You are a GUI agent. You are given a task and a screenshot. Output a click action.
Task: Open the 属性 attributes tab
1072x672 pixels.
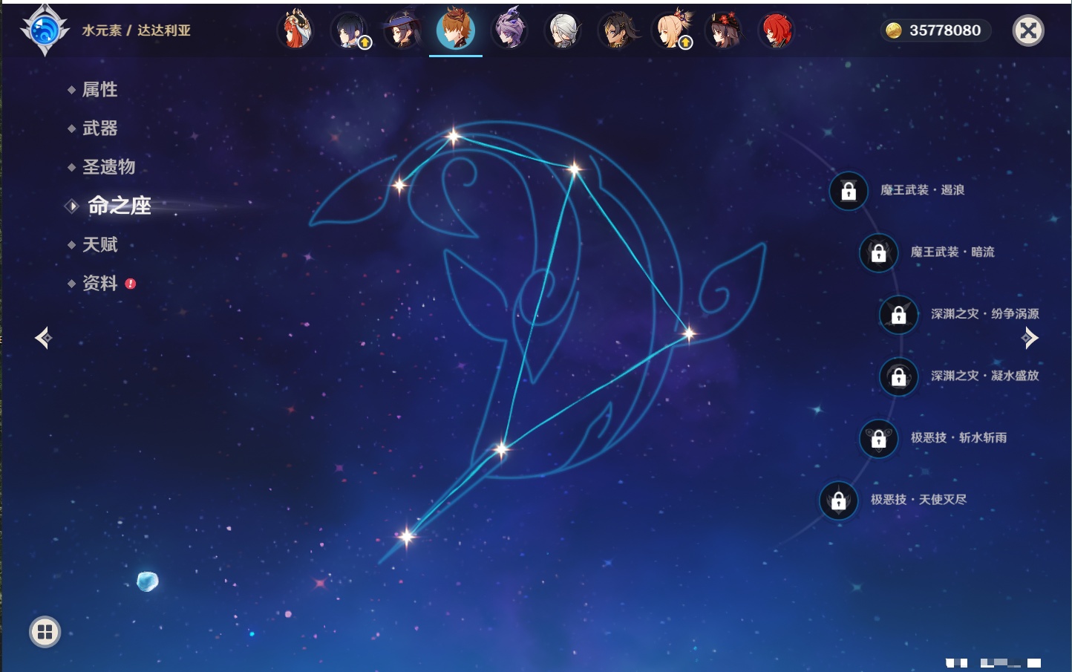tap(99, 90)
